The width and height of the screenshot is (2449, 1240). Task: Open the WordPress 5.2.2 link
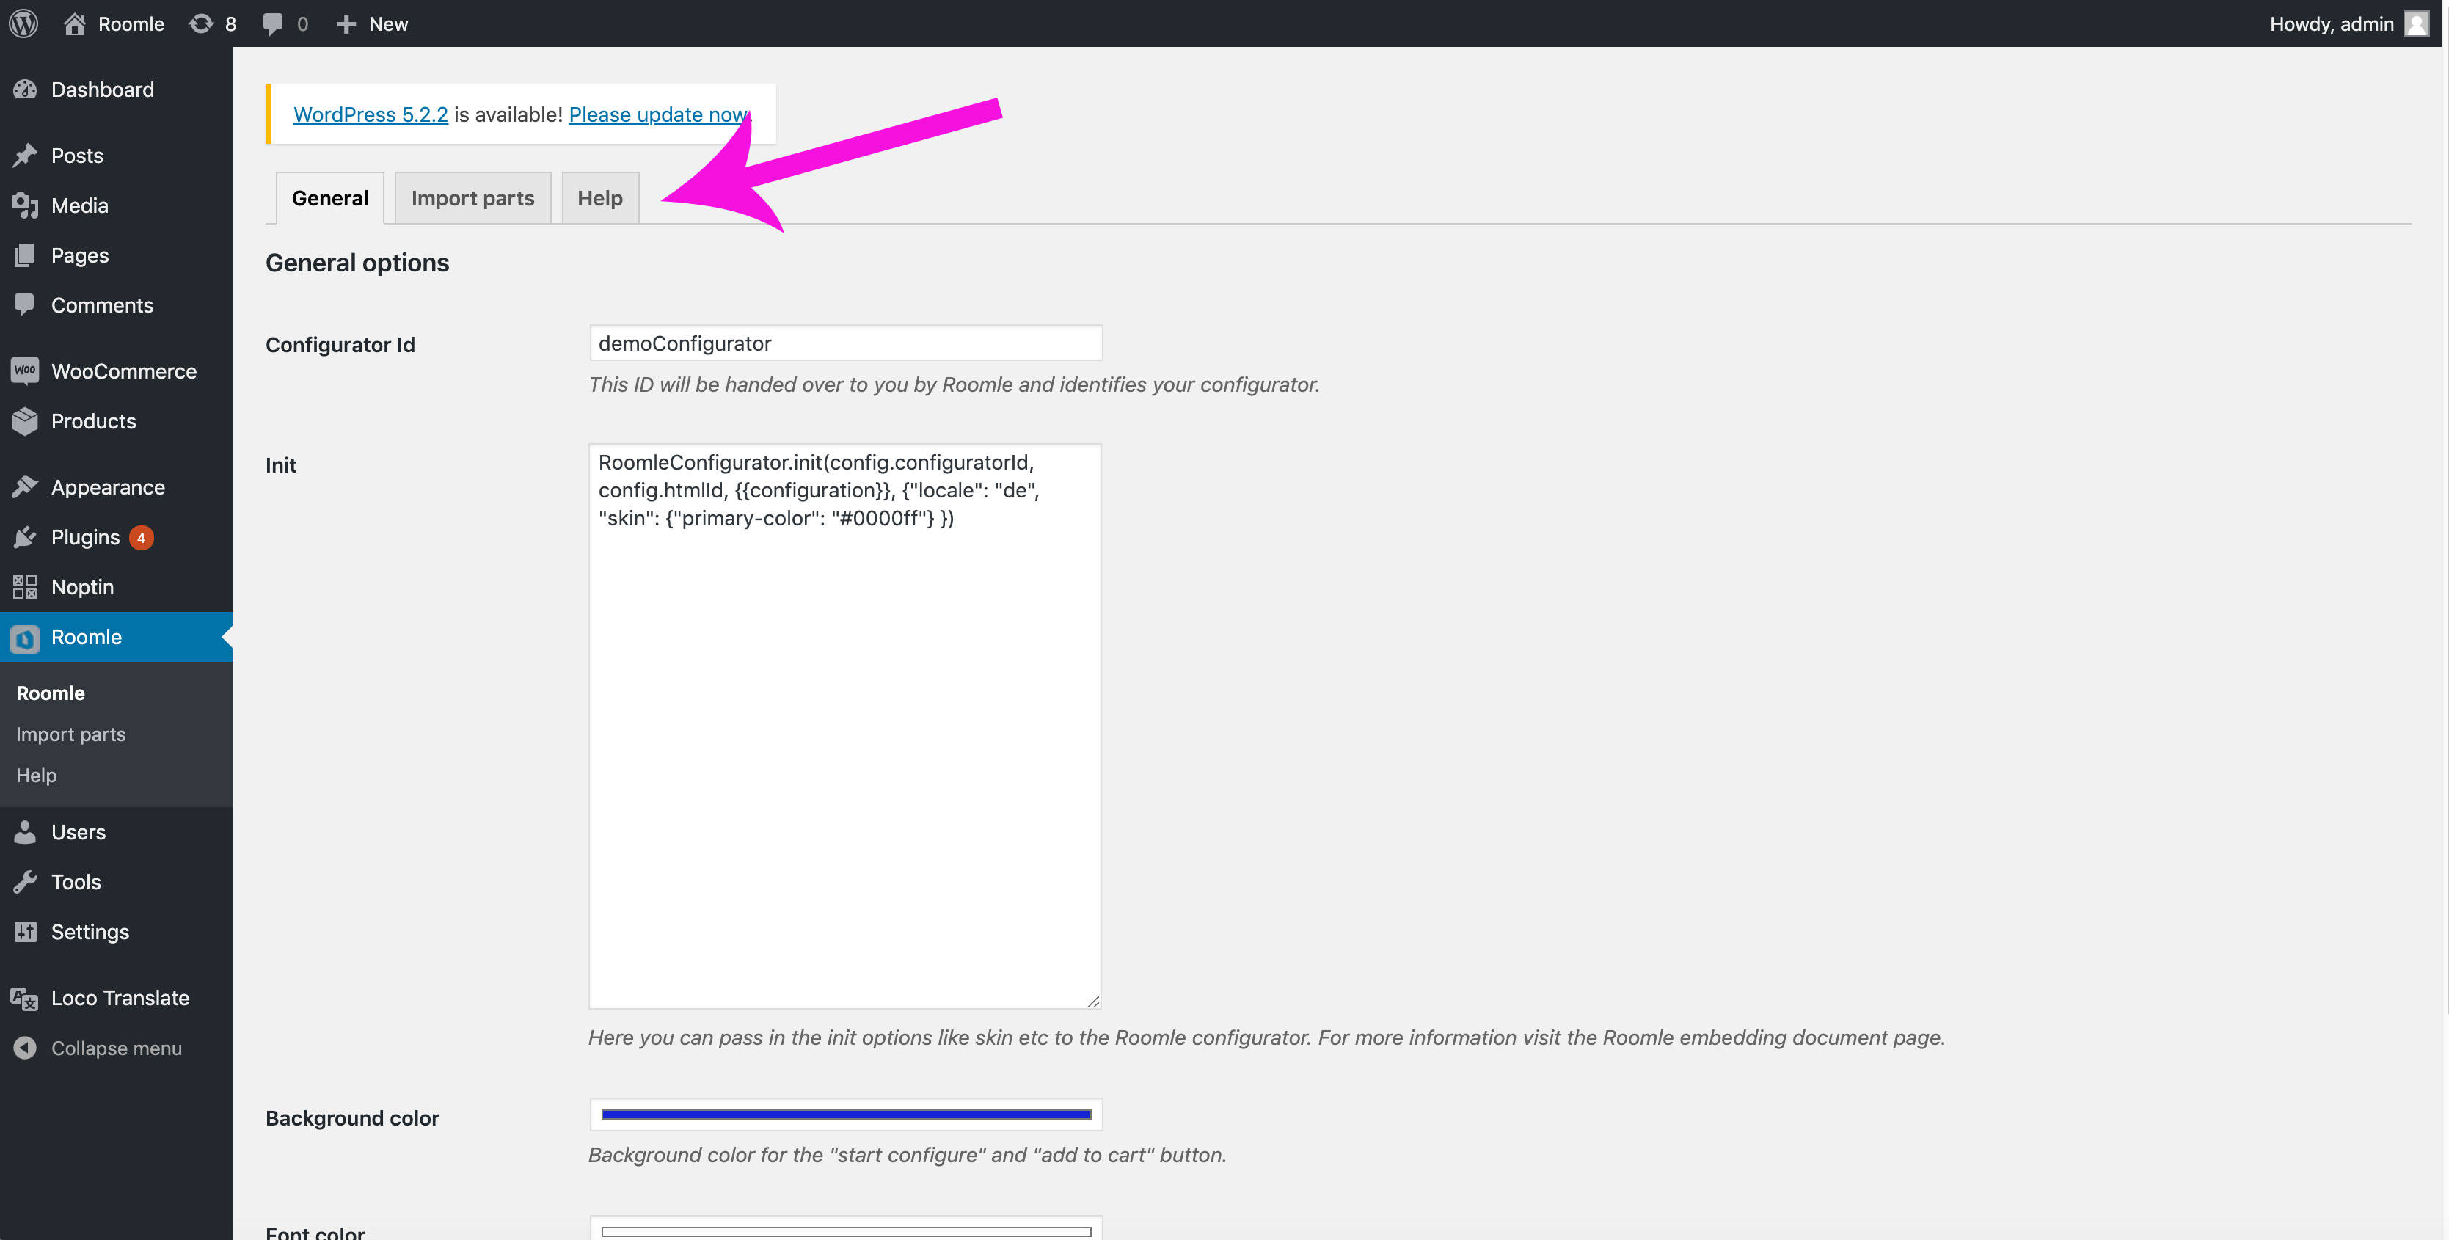(x=370, y=114)
